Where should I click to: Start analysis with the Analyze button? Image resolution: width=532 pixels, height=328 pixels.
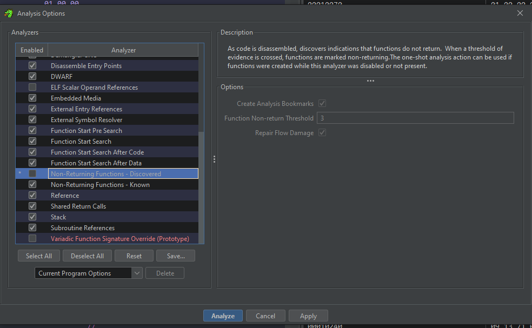pyautogui.click(x=223, y=316)
